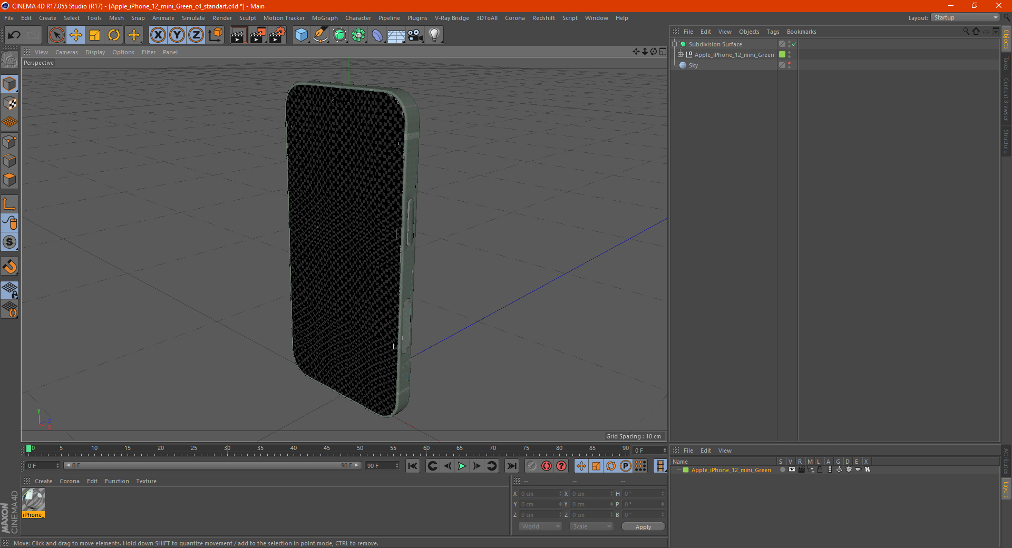
Task: Enable Axis mode
Action: pos(9,204)
